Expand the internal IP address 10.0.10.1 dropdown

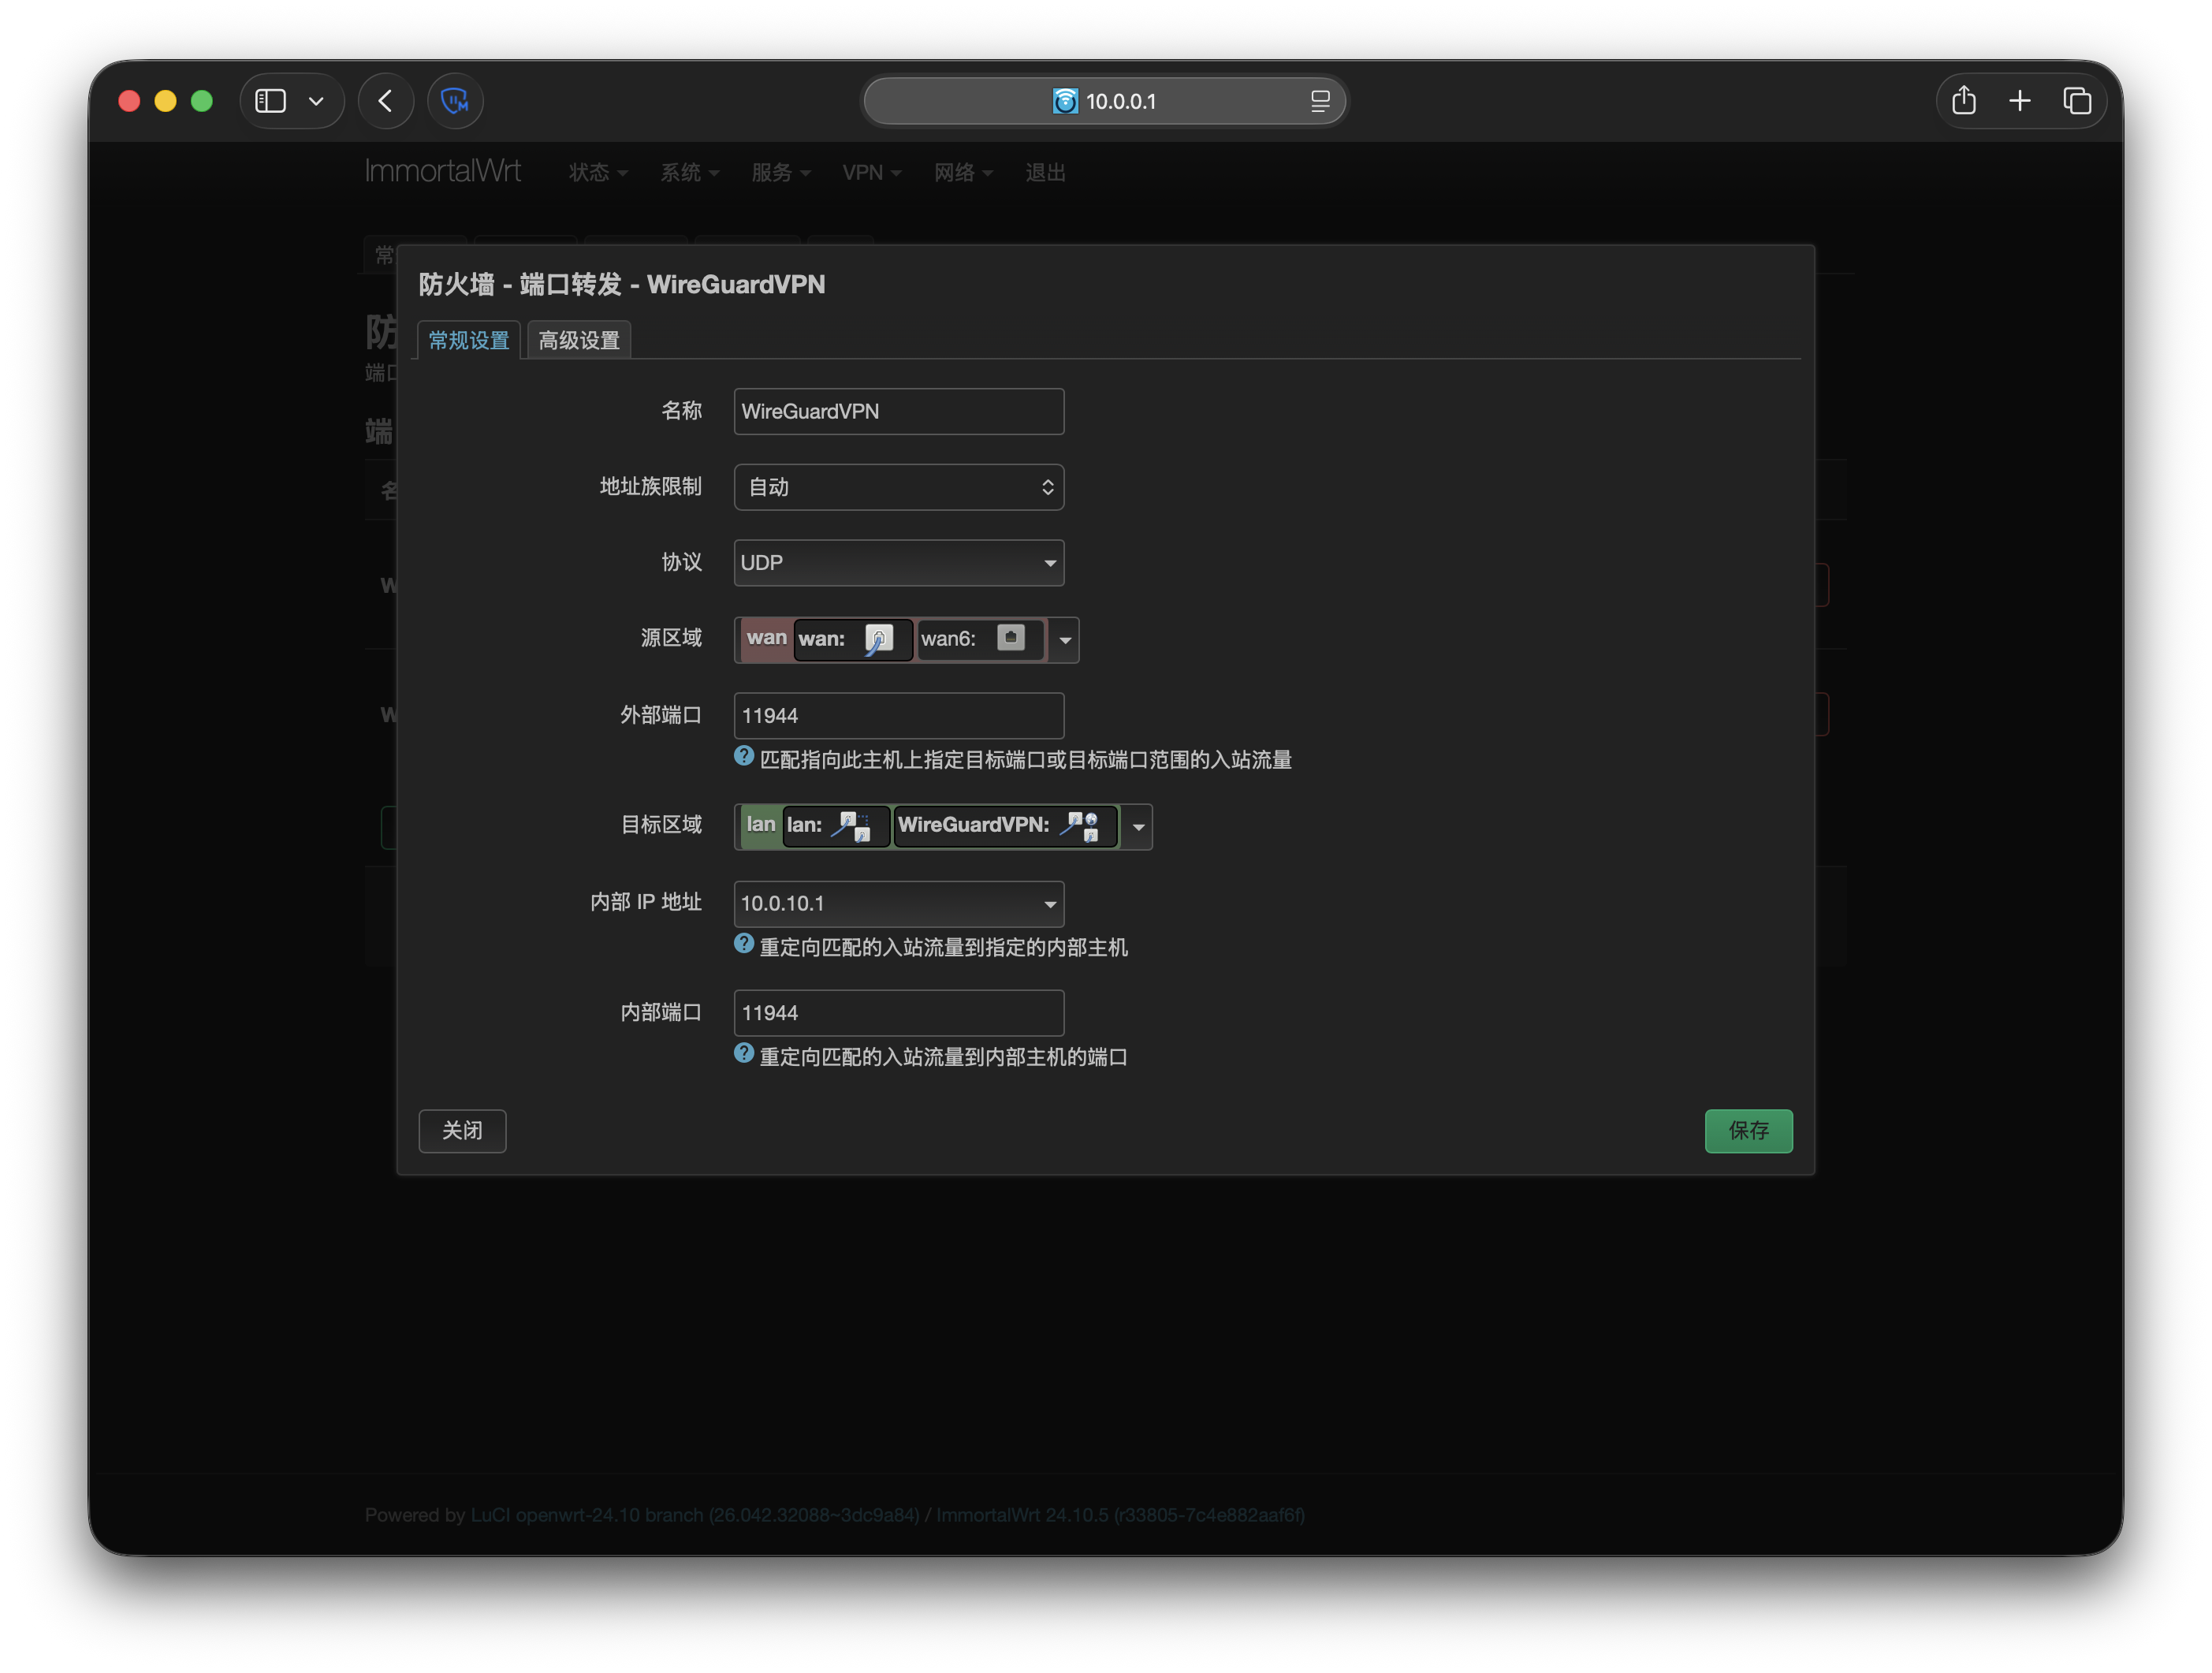pos(898,904)
